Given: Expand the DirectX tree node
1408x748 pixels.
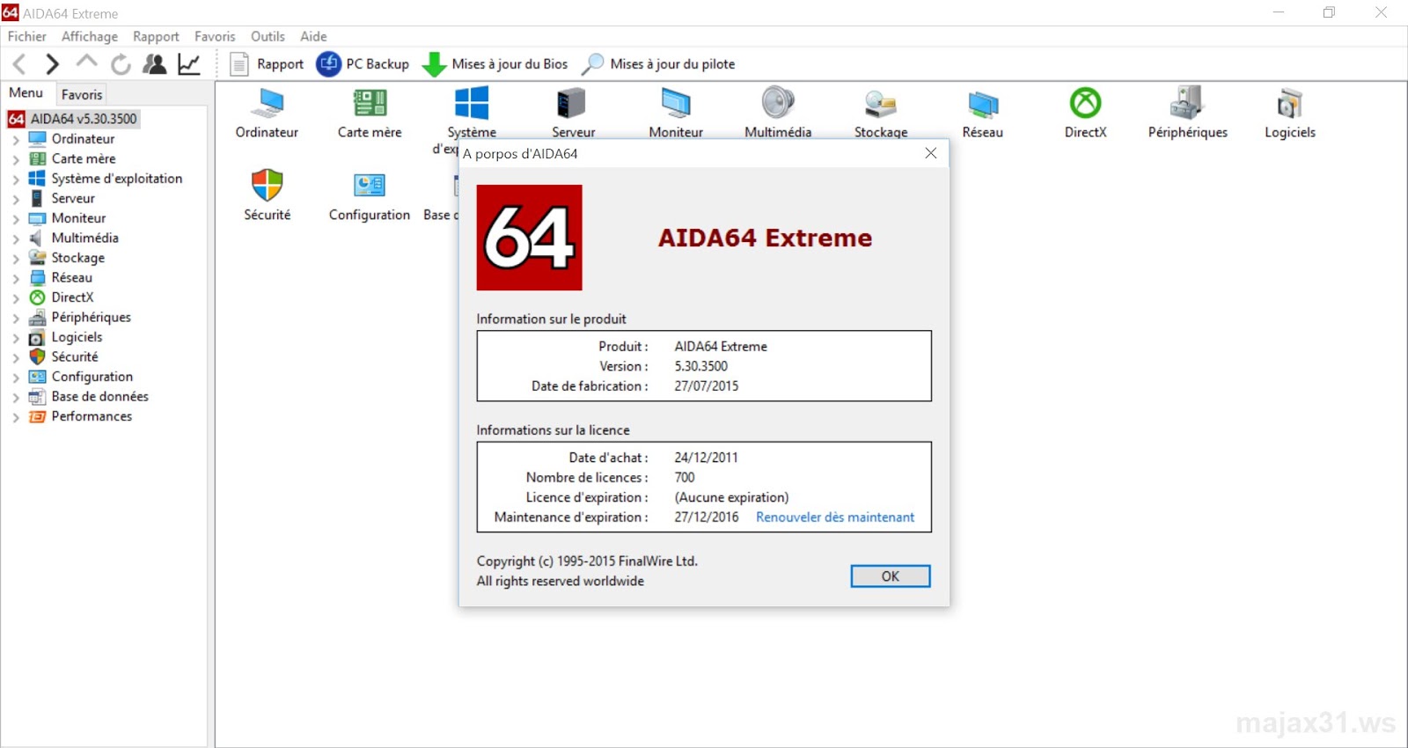Looking at the screenshot, I should pyautogui.click(x=16, y=298).
